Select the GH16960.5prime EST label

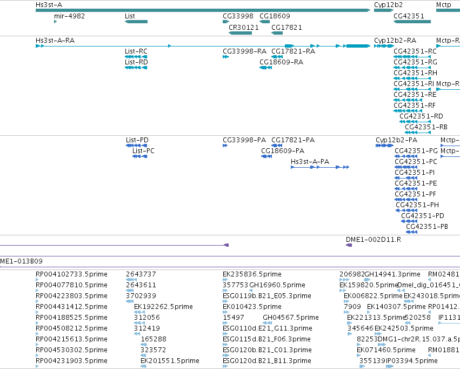277,286
